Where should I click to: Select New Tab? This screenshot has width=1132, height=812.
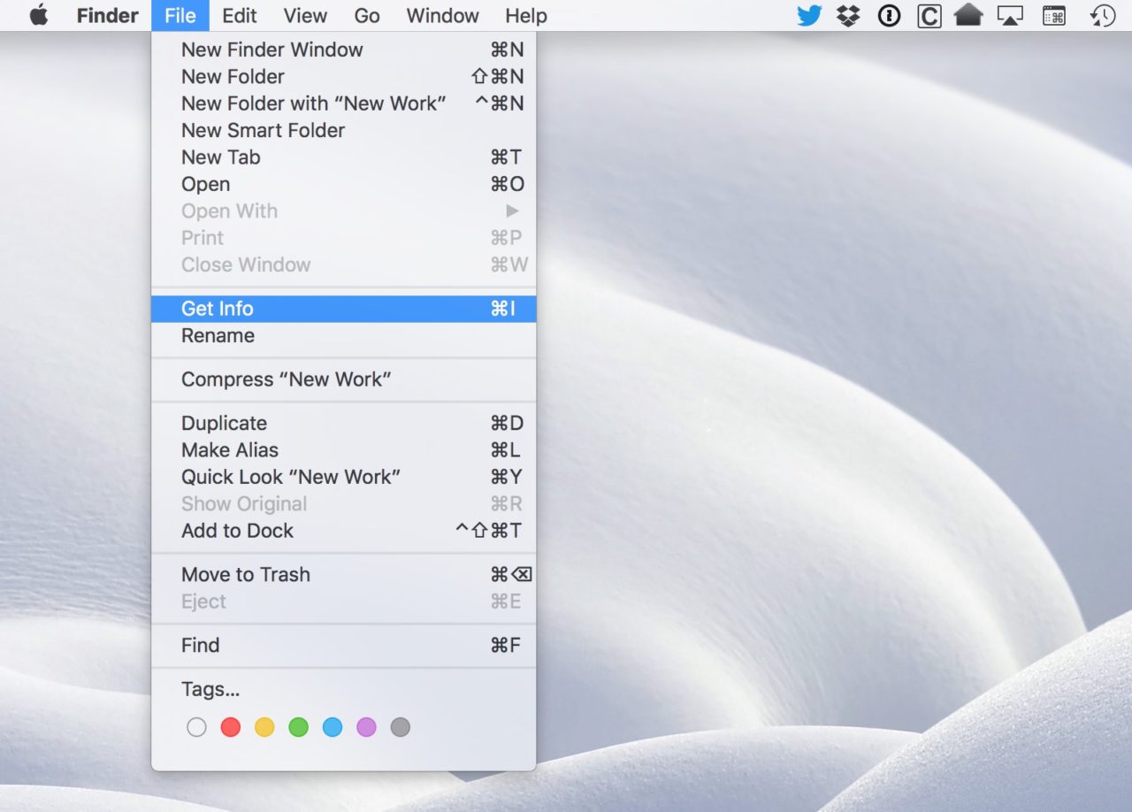343,157
